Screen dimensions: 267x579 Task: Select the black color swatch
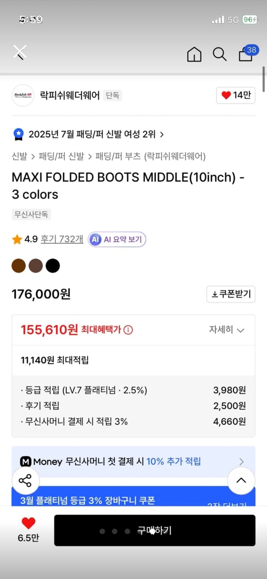(53, 266)
